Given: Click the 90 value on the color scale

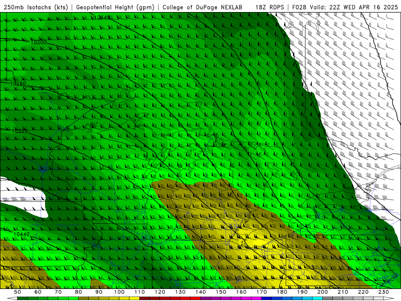Looking at the screenshot, I should pos(99,292).
